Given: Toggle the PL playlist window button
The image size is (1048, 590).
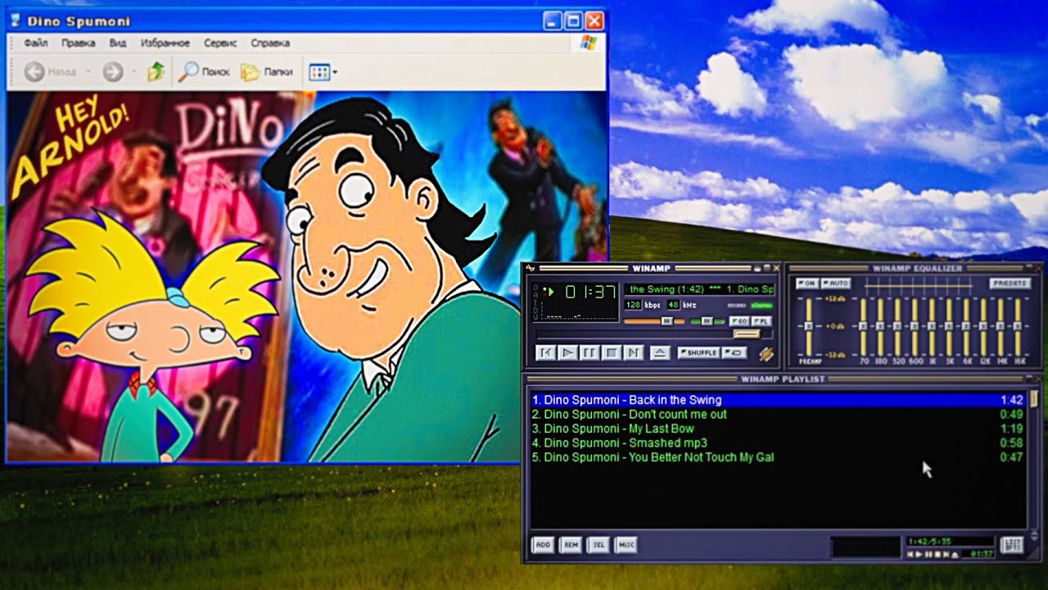Looking at the screenshot, I should pyautogui.click(x=761, y=321).
